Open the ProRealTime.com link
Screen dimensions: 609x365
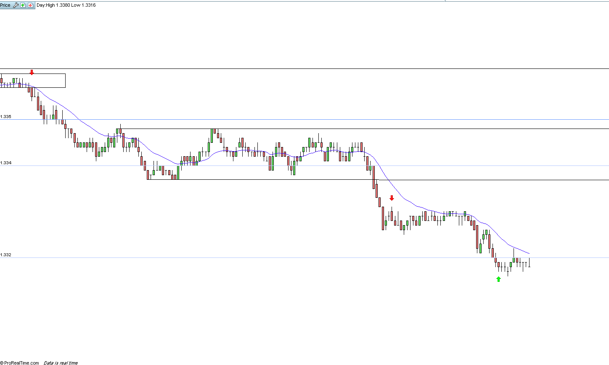coord(20,363)
